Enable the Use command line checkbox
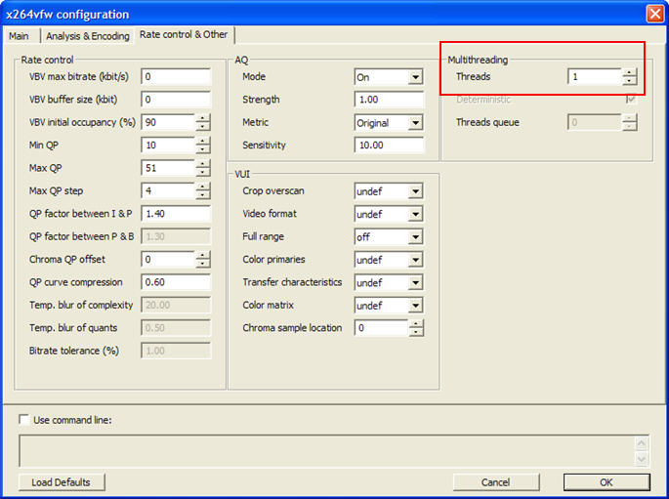Viewport: 669px width, 499px height. coord(24,420)
